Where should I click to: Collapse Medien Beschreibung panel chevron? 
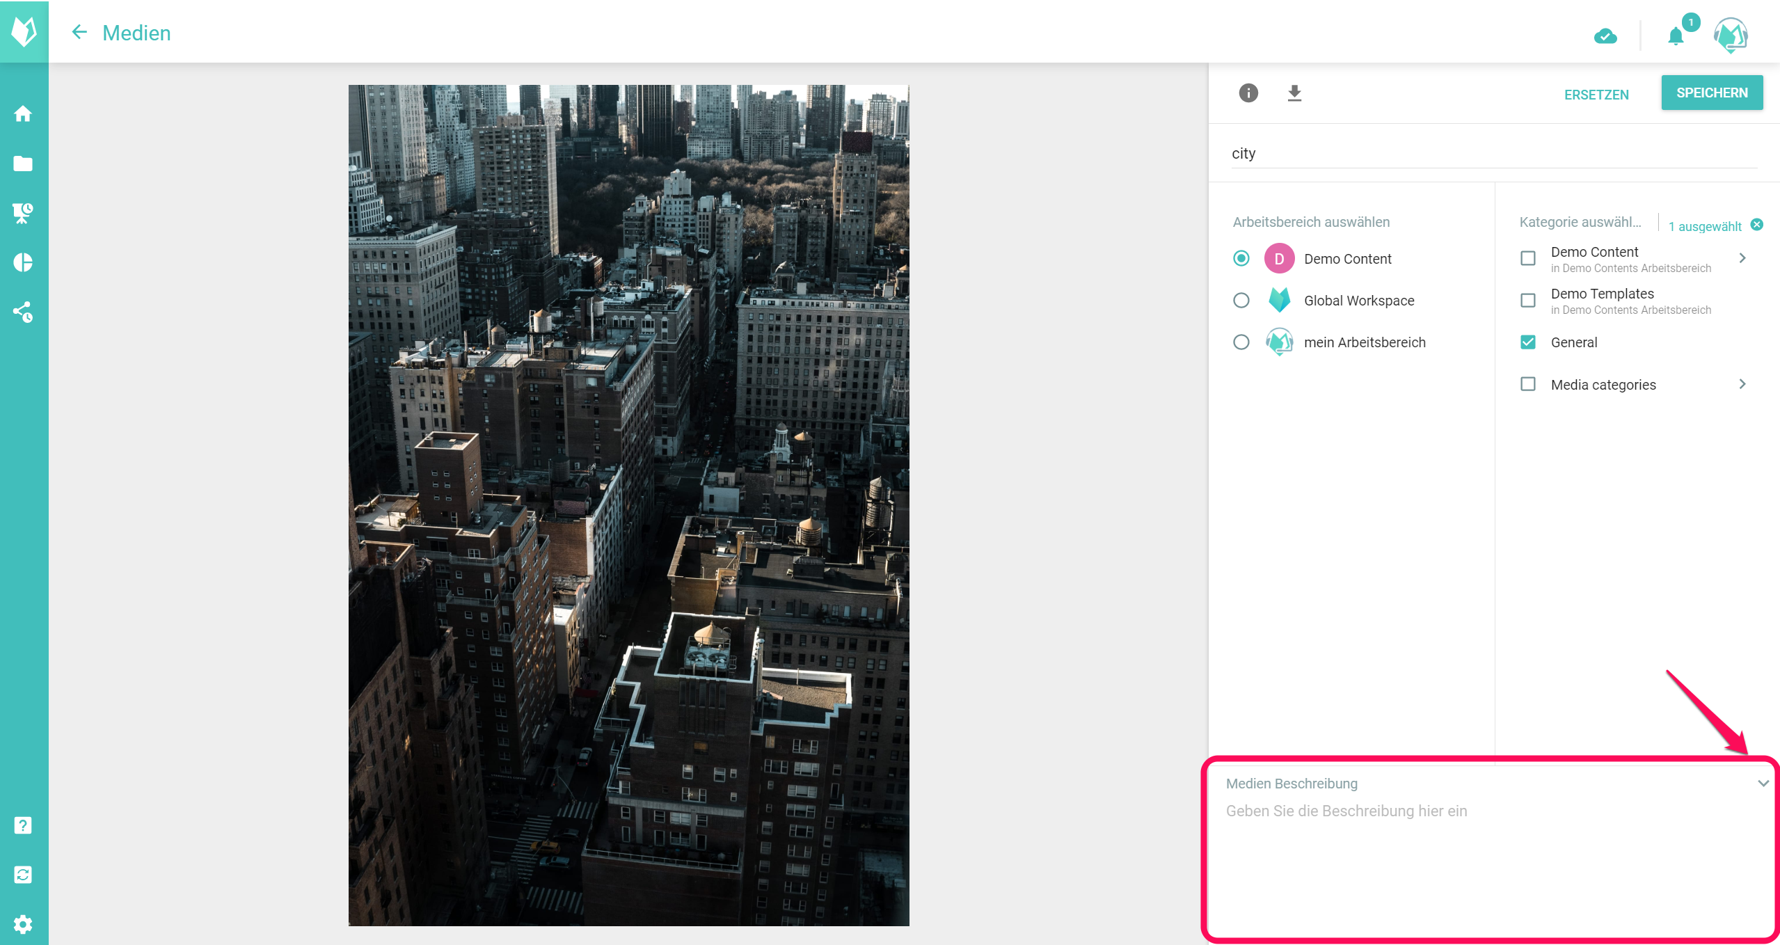(1763, 784)
